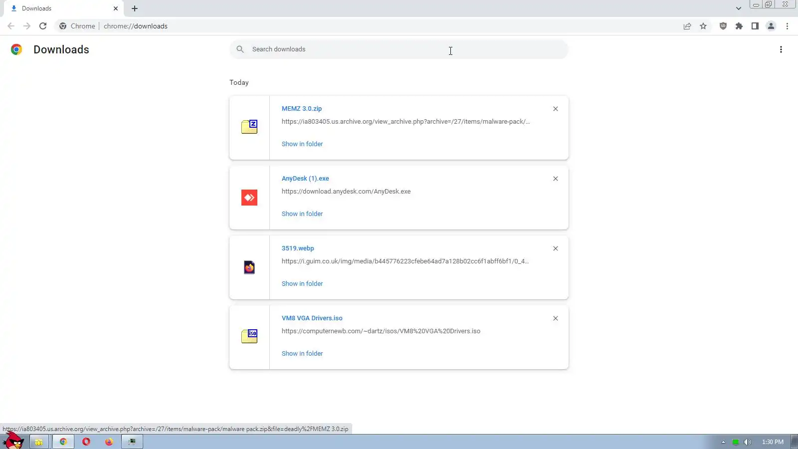Open the AnyDesk (1).exe file link
798x449 pixels.
tap(305, 179)
